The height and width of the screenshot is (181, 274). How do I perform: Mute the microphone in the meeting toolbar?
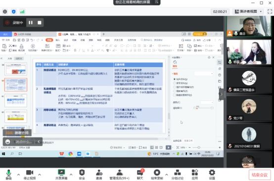(8, 175)
